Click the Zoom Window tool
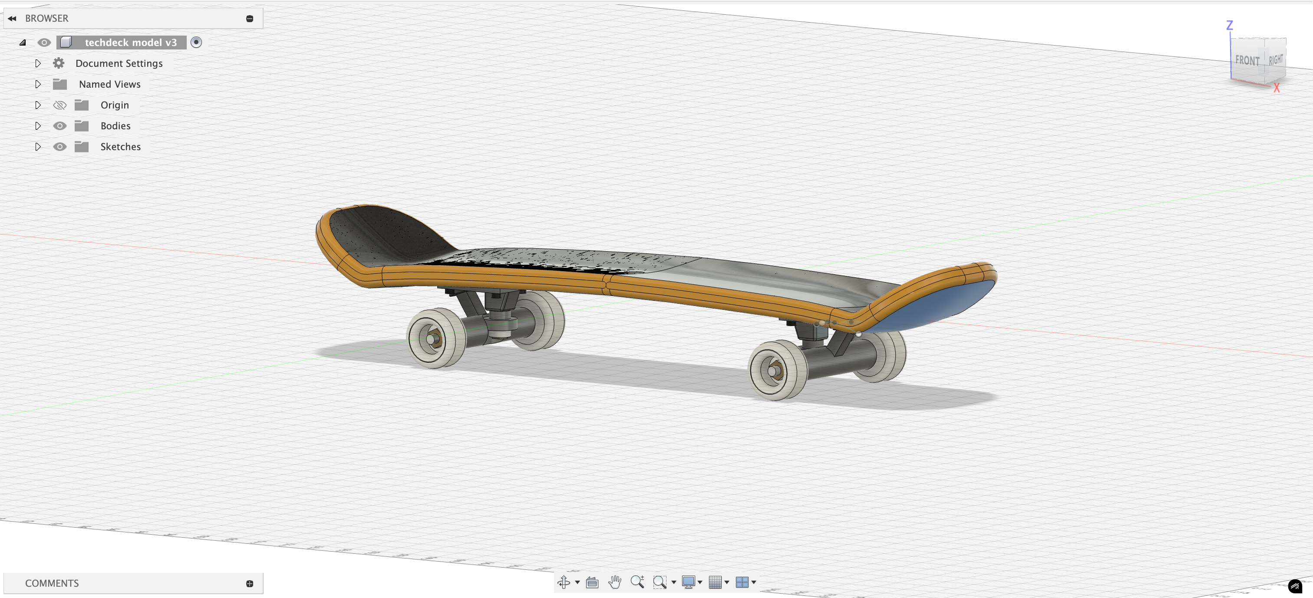This screenshot has width=1313, height=598. [x=660, y=582]
